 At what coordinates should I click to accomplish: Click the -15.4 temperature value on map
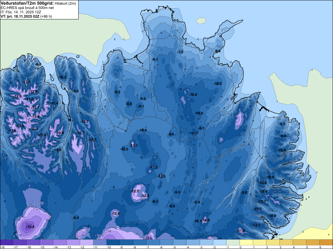[x=30, y=227]
